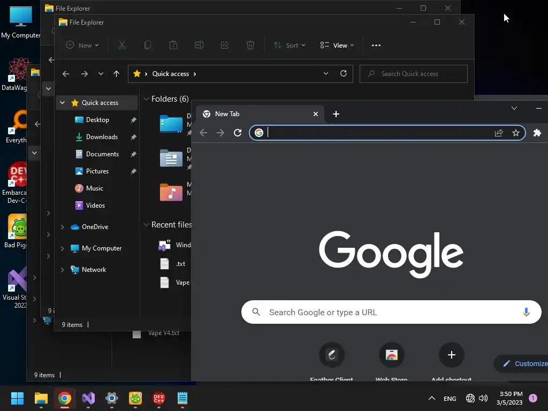The image size is (548, 411).
Task: Start voice search with the microphone icon
Action: click(526, 312)
